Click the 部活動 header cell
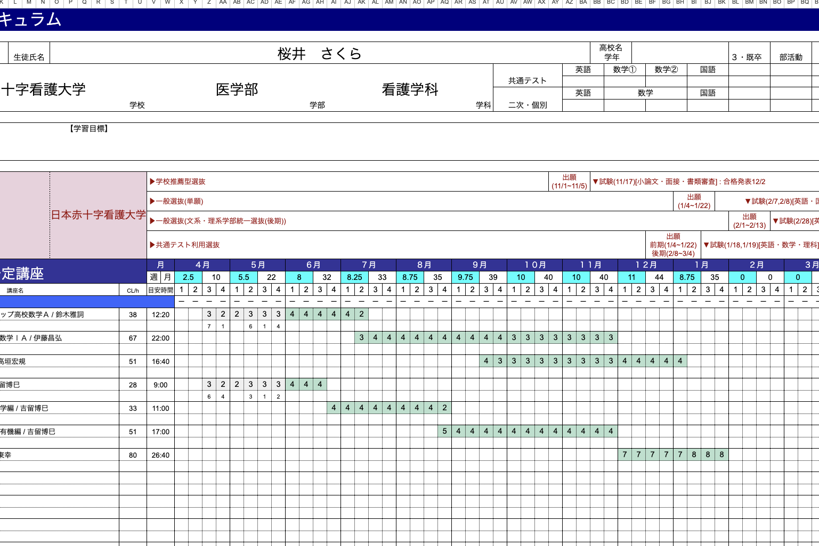The image size is (819, 546). tap(790, 57)
